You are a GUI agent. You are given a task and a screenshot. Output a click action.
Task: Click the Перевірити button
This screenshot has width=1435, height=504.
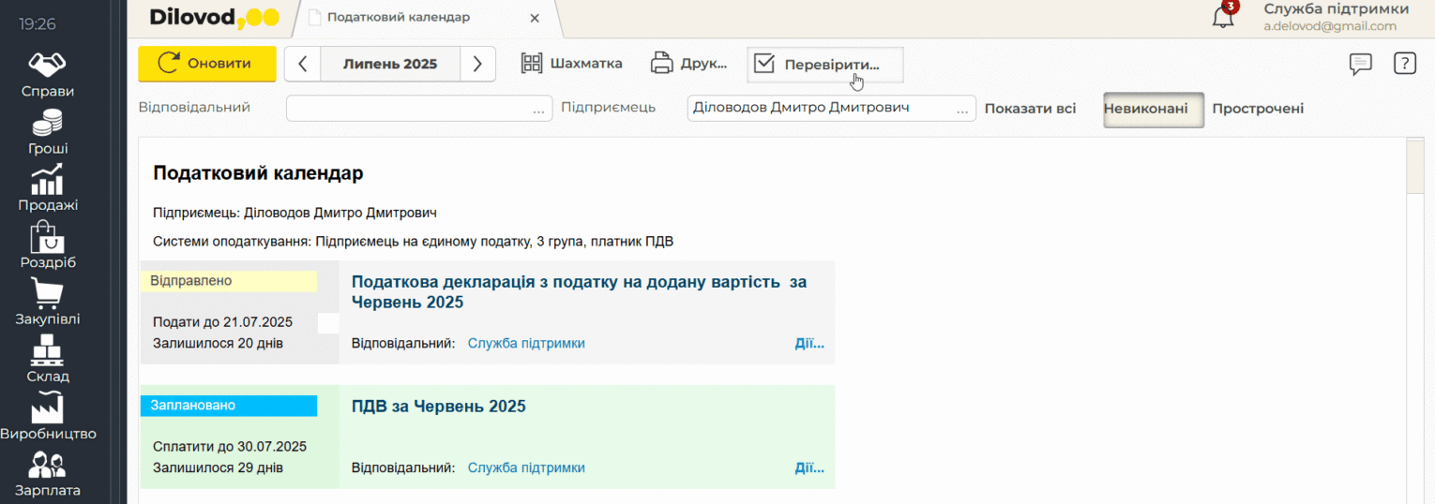click(x=825, y=64)
